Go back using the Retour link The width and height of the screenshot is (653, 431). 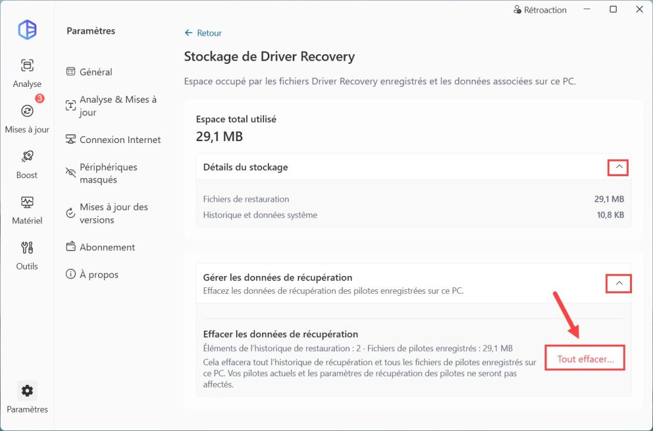[209, 33]
